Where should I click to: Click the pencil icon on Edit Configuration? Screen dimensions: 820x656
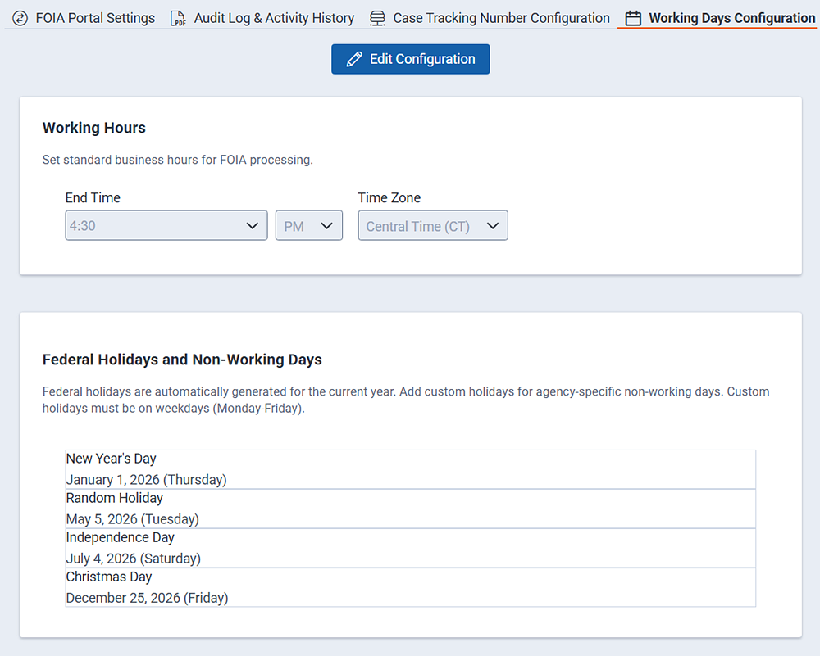tap(353, 58)
